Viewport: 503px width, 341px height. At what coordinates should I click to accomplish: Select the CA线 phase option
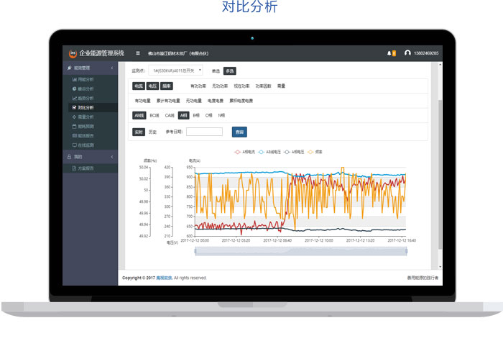(x=170, y=116)
